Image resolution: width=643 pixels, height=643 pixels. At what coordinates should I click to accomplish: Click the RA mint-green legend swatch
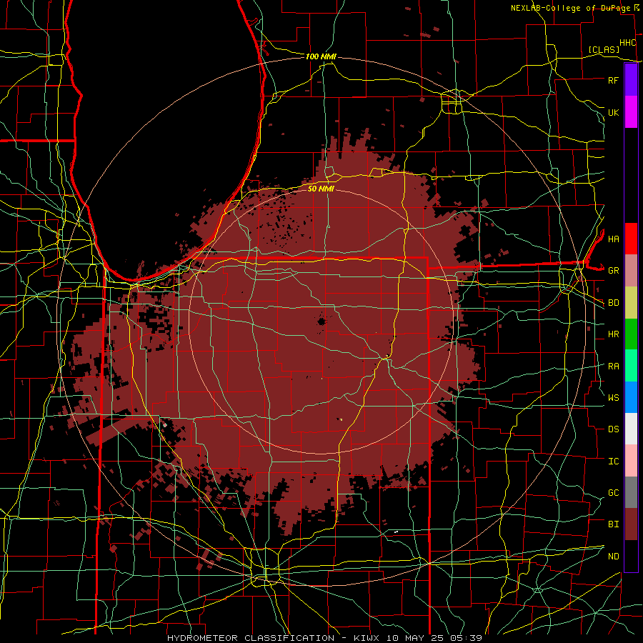point(631,366)
